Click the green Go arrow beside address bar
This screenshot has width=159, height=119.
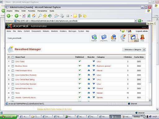(139, 21)
